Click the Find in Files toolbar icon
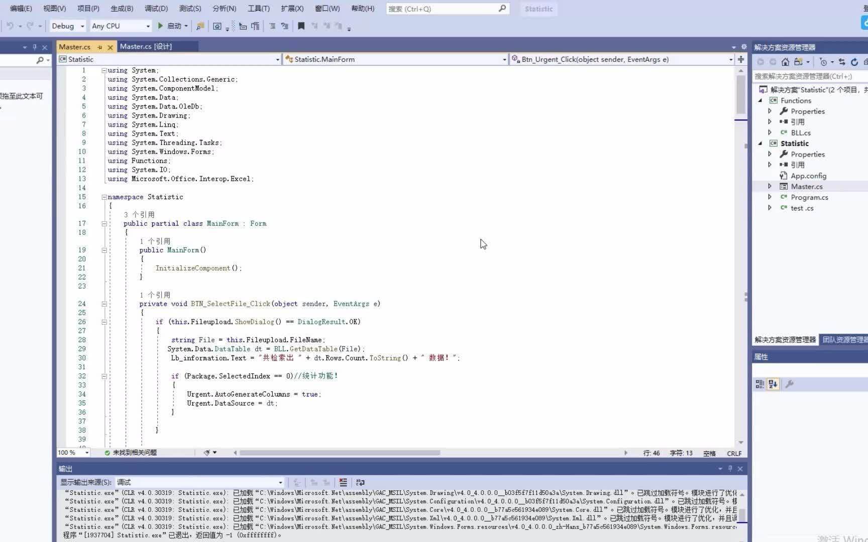868x542 pixels. 200,26
